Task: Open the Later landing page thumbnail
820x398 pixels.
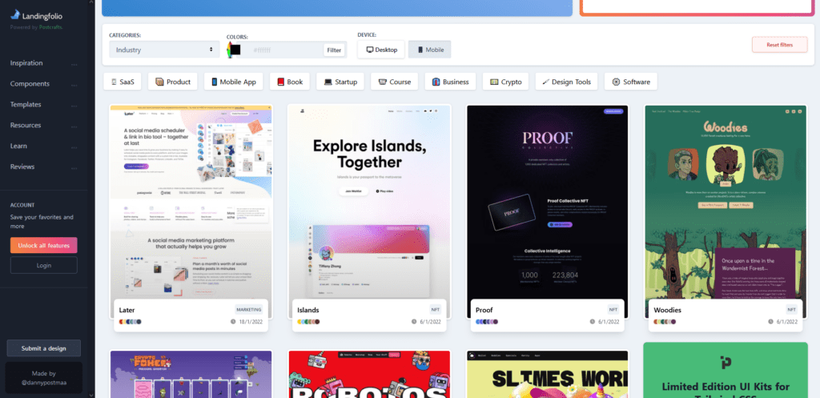Action: [x=191, y=201]
